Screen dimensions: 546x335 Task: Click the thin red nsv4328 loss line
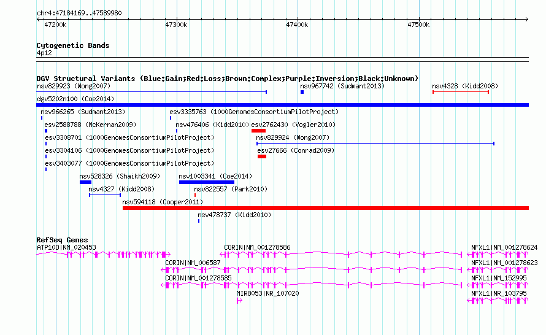(461, 92)
